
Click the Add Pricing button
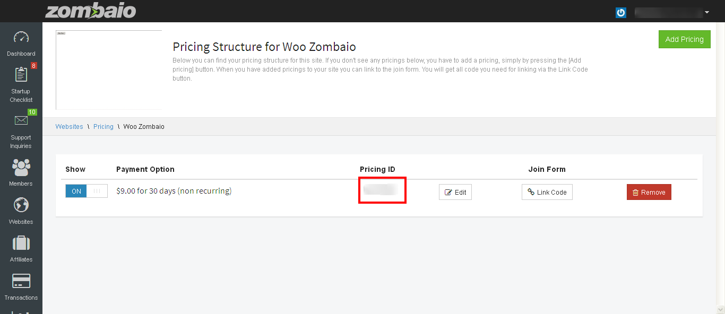(684, 39)
